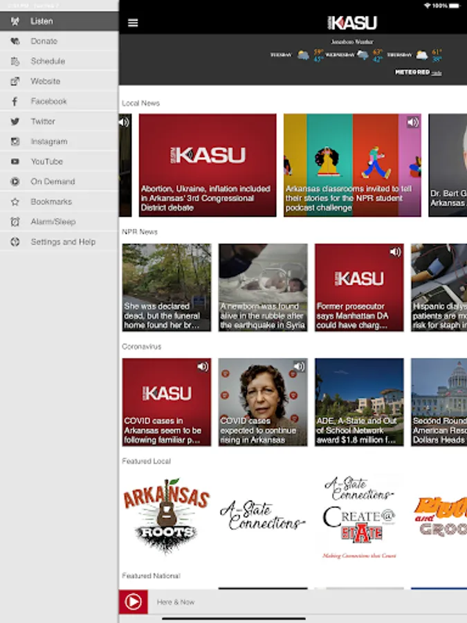The image size is (467, 623).
Task: Open Bookmarks menu entry
Action: click(x=59, y=201)
